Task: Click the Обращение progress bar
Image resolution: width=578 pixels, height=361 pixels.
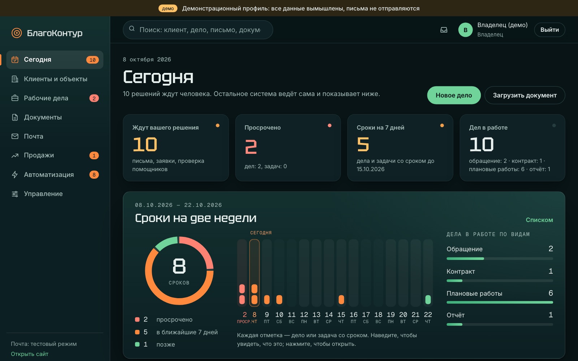Action: tap(500, 258)
